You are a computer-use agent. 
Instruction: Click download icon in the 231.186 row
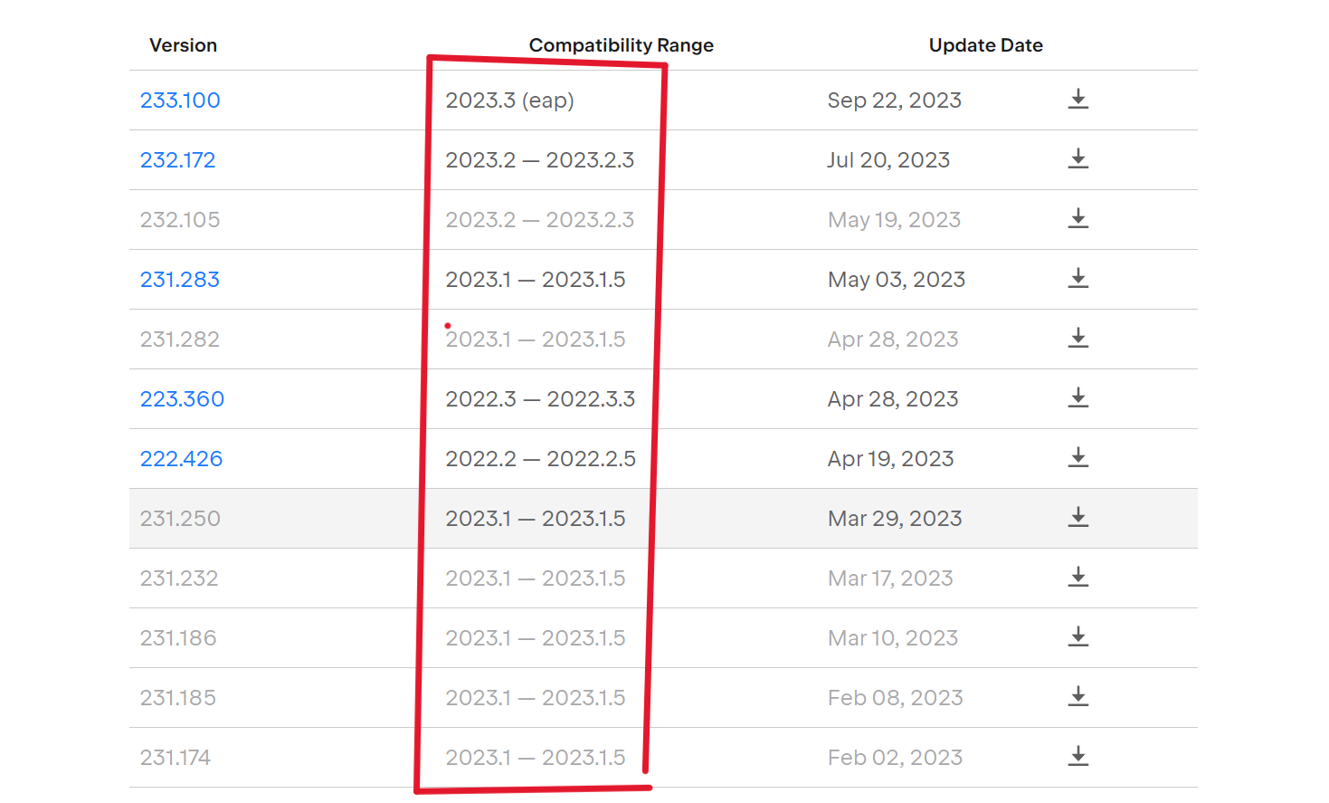pos(1077,637)
